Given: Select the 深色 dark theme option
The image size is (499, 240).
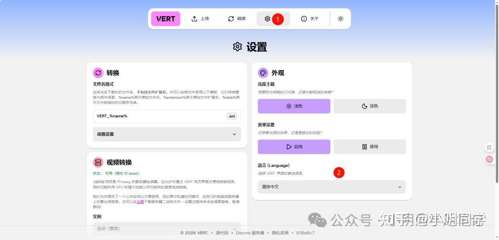Looking at the screenshot, I should click(370, 106).
